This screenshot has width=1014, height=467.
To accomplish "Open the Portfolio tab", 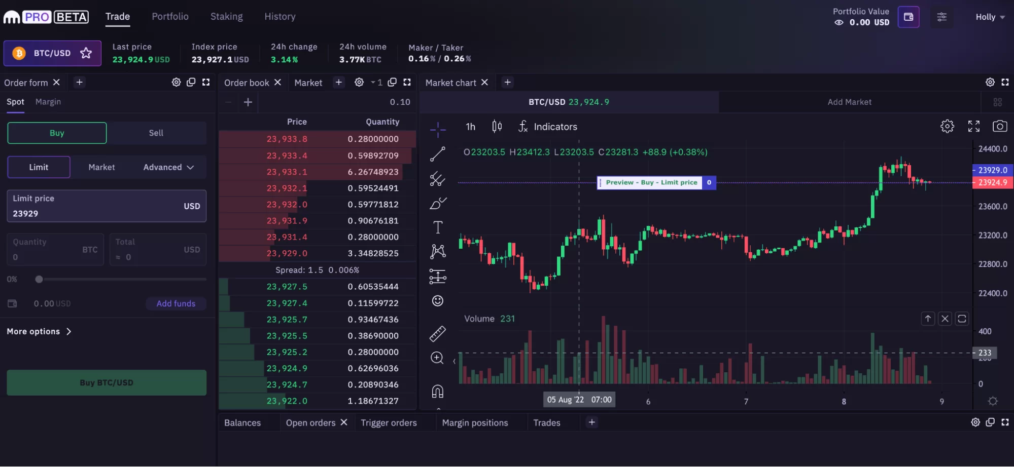I will point(170,16).
